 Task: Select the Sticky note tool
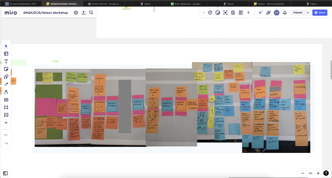click(x=6, y=69)
